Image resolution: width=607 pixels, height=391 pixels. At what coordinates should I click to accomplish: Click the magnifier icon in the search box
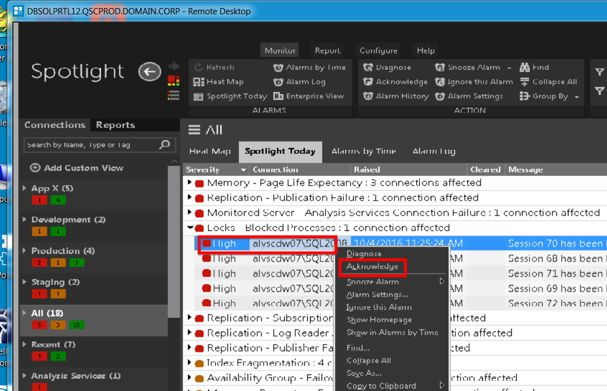[165, 144]
